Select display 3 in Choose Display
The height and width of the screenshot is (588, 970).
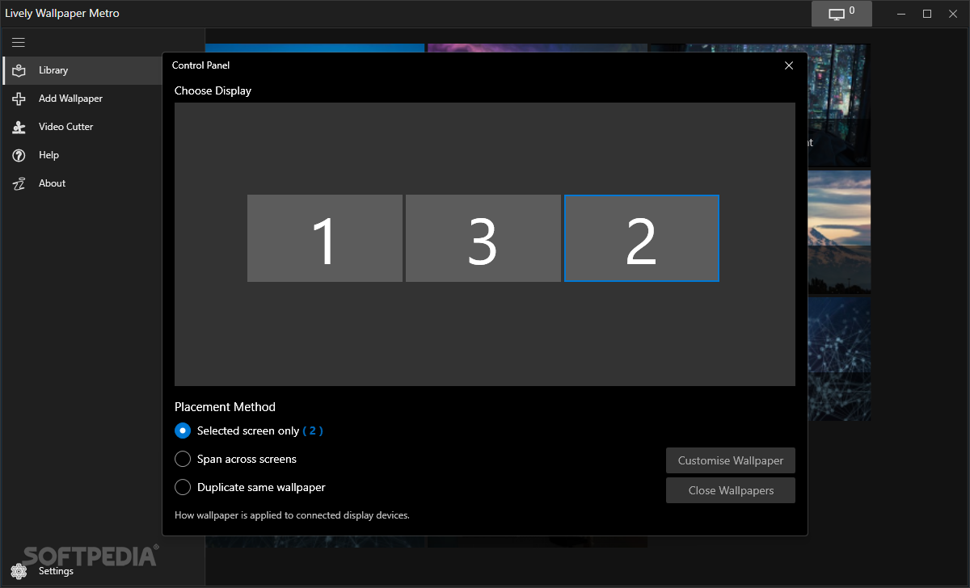483,238
